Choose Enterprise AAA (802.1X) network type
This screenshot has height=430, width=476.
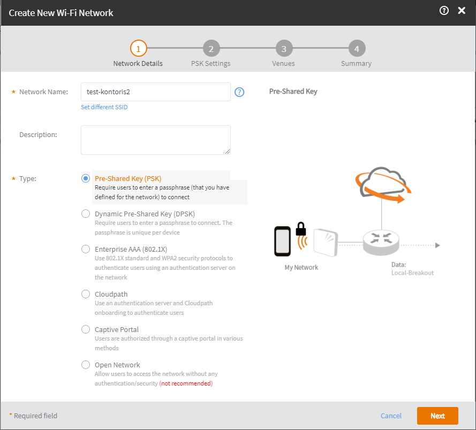pyautogui.click(x=86, y=249)
